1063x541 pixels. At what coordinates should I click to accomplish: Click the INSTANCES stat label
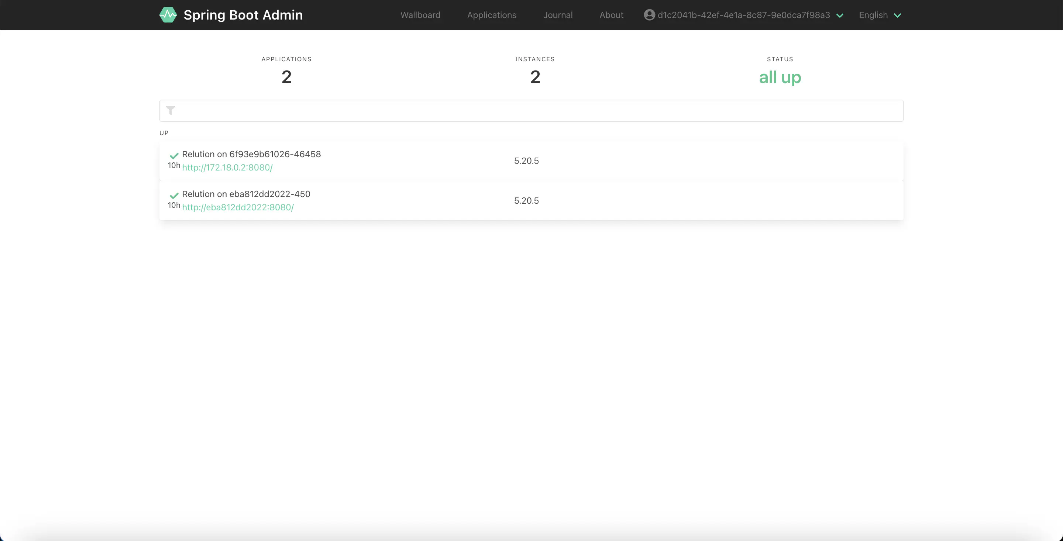tap(535, 59)
